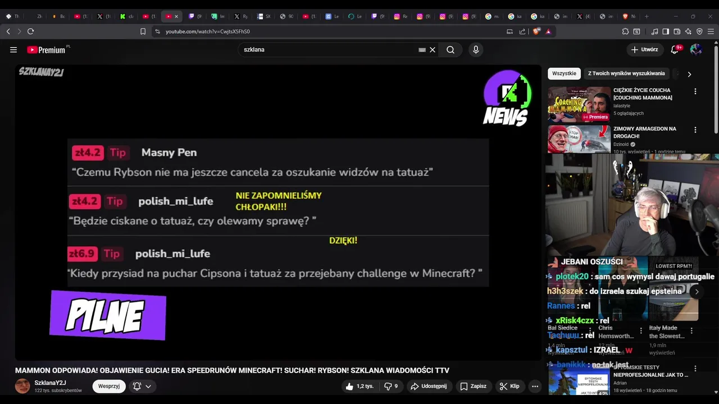The height and width of the screenshot is (404, 719).
Task: Open more actions three-dot button under video
Action: 535,386
